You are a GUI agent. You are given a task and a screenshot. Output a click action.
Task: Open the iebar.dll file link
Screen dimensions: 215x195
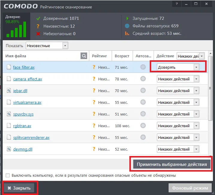[20, 91]
